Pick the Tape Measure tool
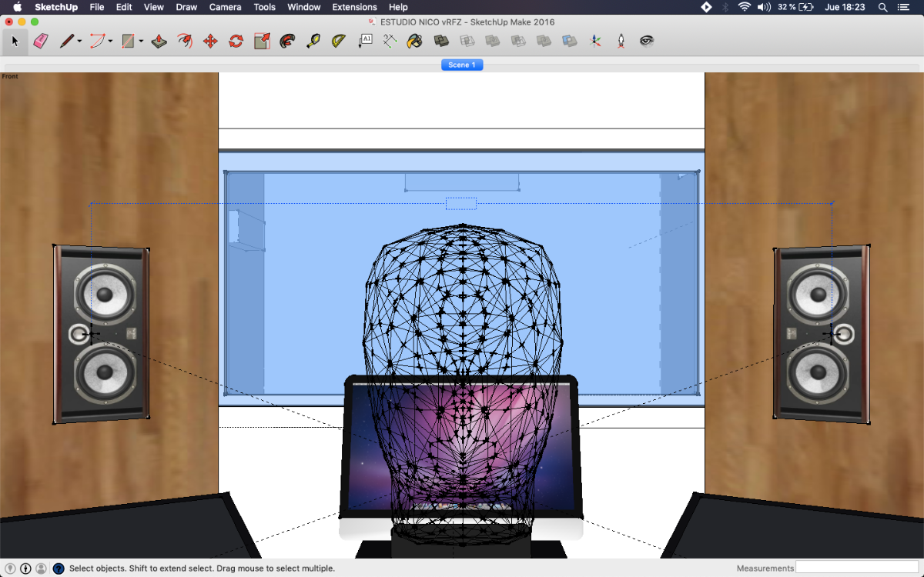 point(313,41)
